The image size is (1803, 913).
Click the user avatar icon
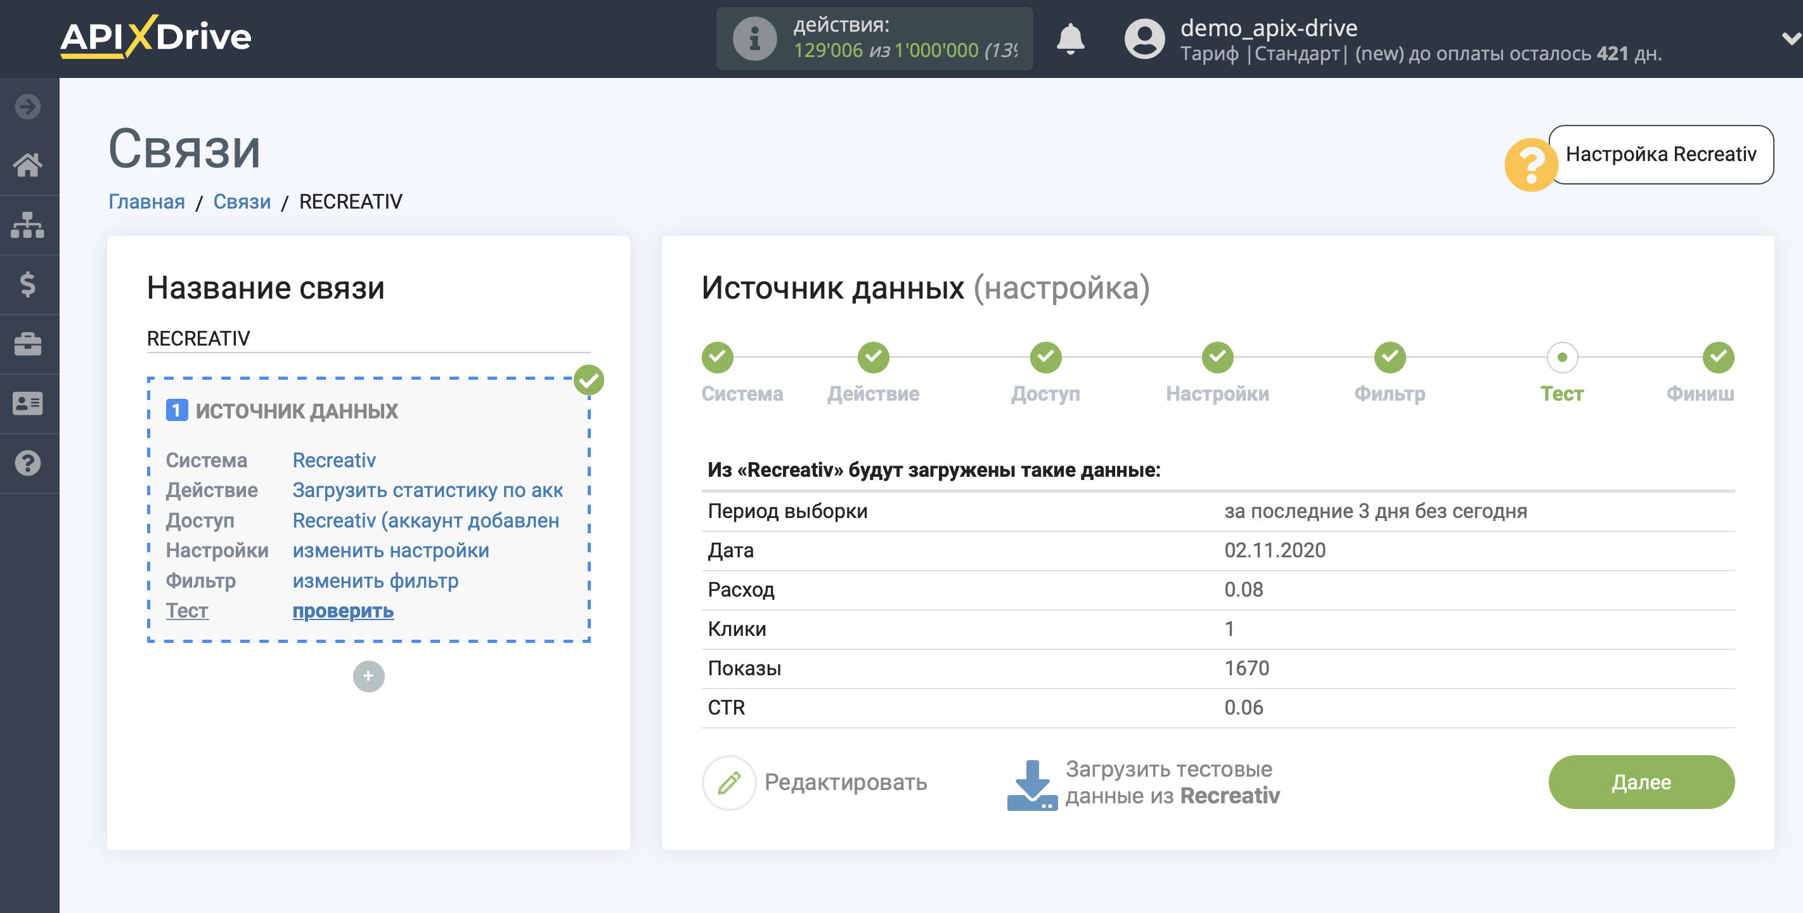tap(1144, 39)
